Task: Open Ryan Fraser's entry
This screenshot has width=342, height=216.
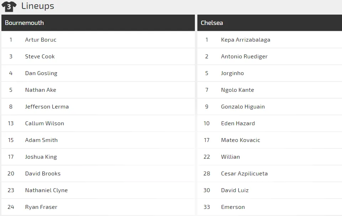Action: click(98, 207)
